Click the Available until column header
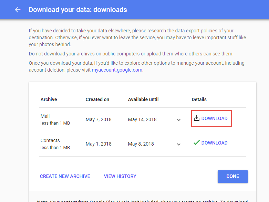The width and height of the screenshot is (269, 202). pos(143,99)
